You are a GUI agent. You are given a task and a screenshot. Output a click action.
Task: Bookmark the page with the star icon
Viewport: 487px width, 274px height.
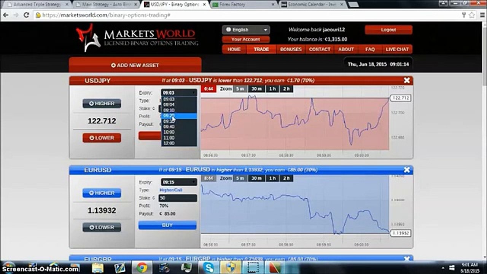coord(472,15)
